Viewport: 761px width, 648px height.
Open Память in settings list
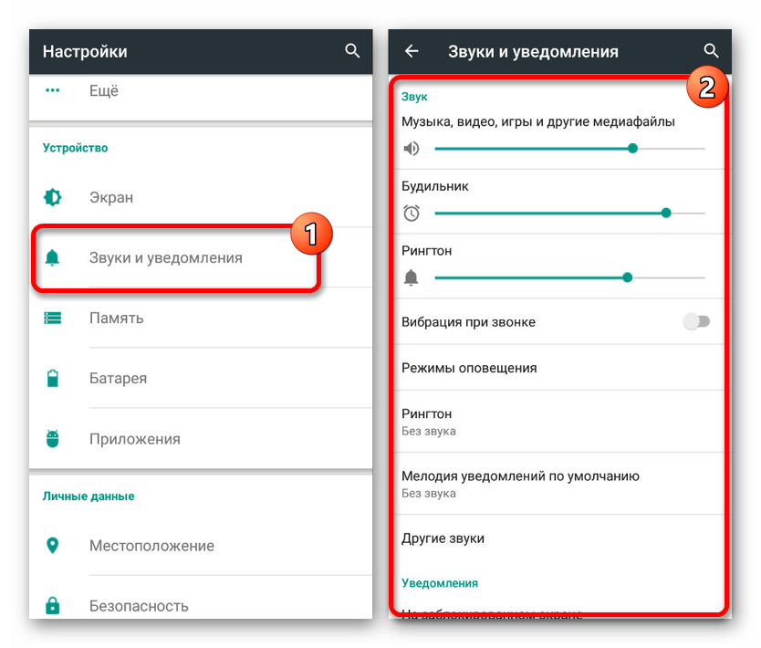pos(201,318)
